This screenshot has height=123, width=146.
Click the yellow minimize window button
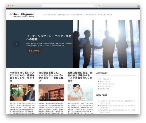(11, 6)
